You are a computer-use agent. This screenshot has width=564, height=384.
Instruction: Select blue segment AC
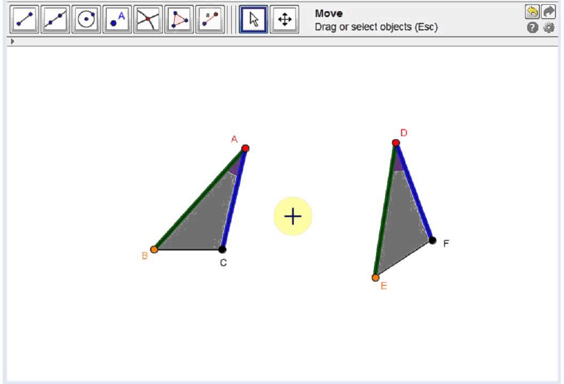234,199
